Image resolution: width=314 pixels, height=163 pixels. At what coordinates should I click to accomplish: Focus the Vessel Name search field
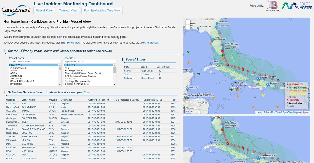coord(35,61)
